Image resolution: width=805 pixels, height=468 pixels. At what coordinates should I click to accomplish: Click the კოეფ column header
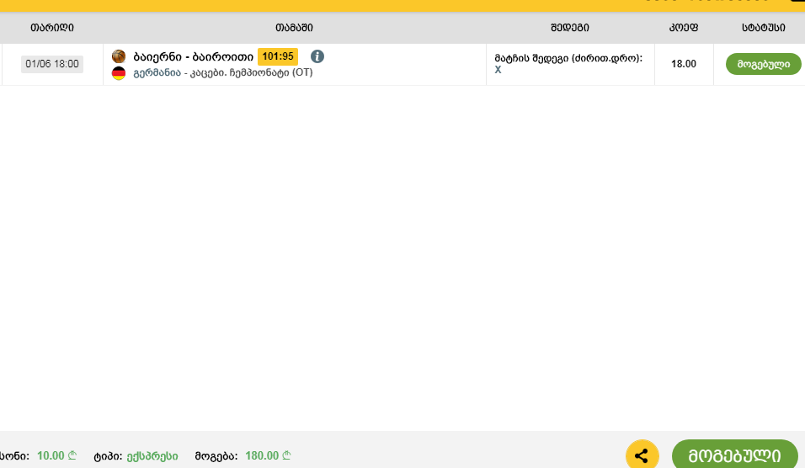coord(684,28)
